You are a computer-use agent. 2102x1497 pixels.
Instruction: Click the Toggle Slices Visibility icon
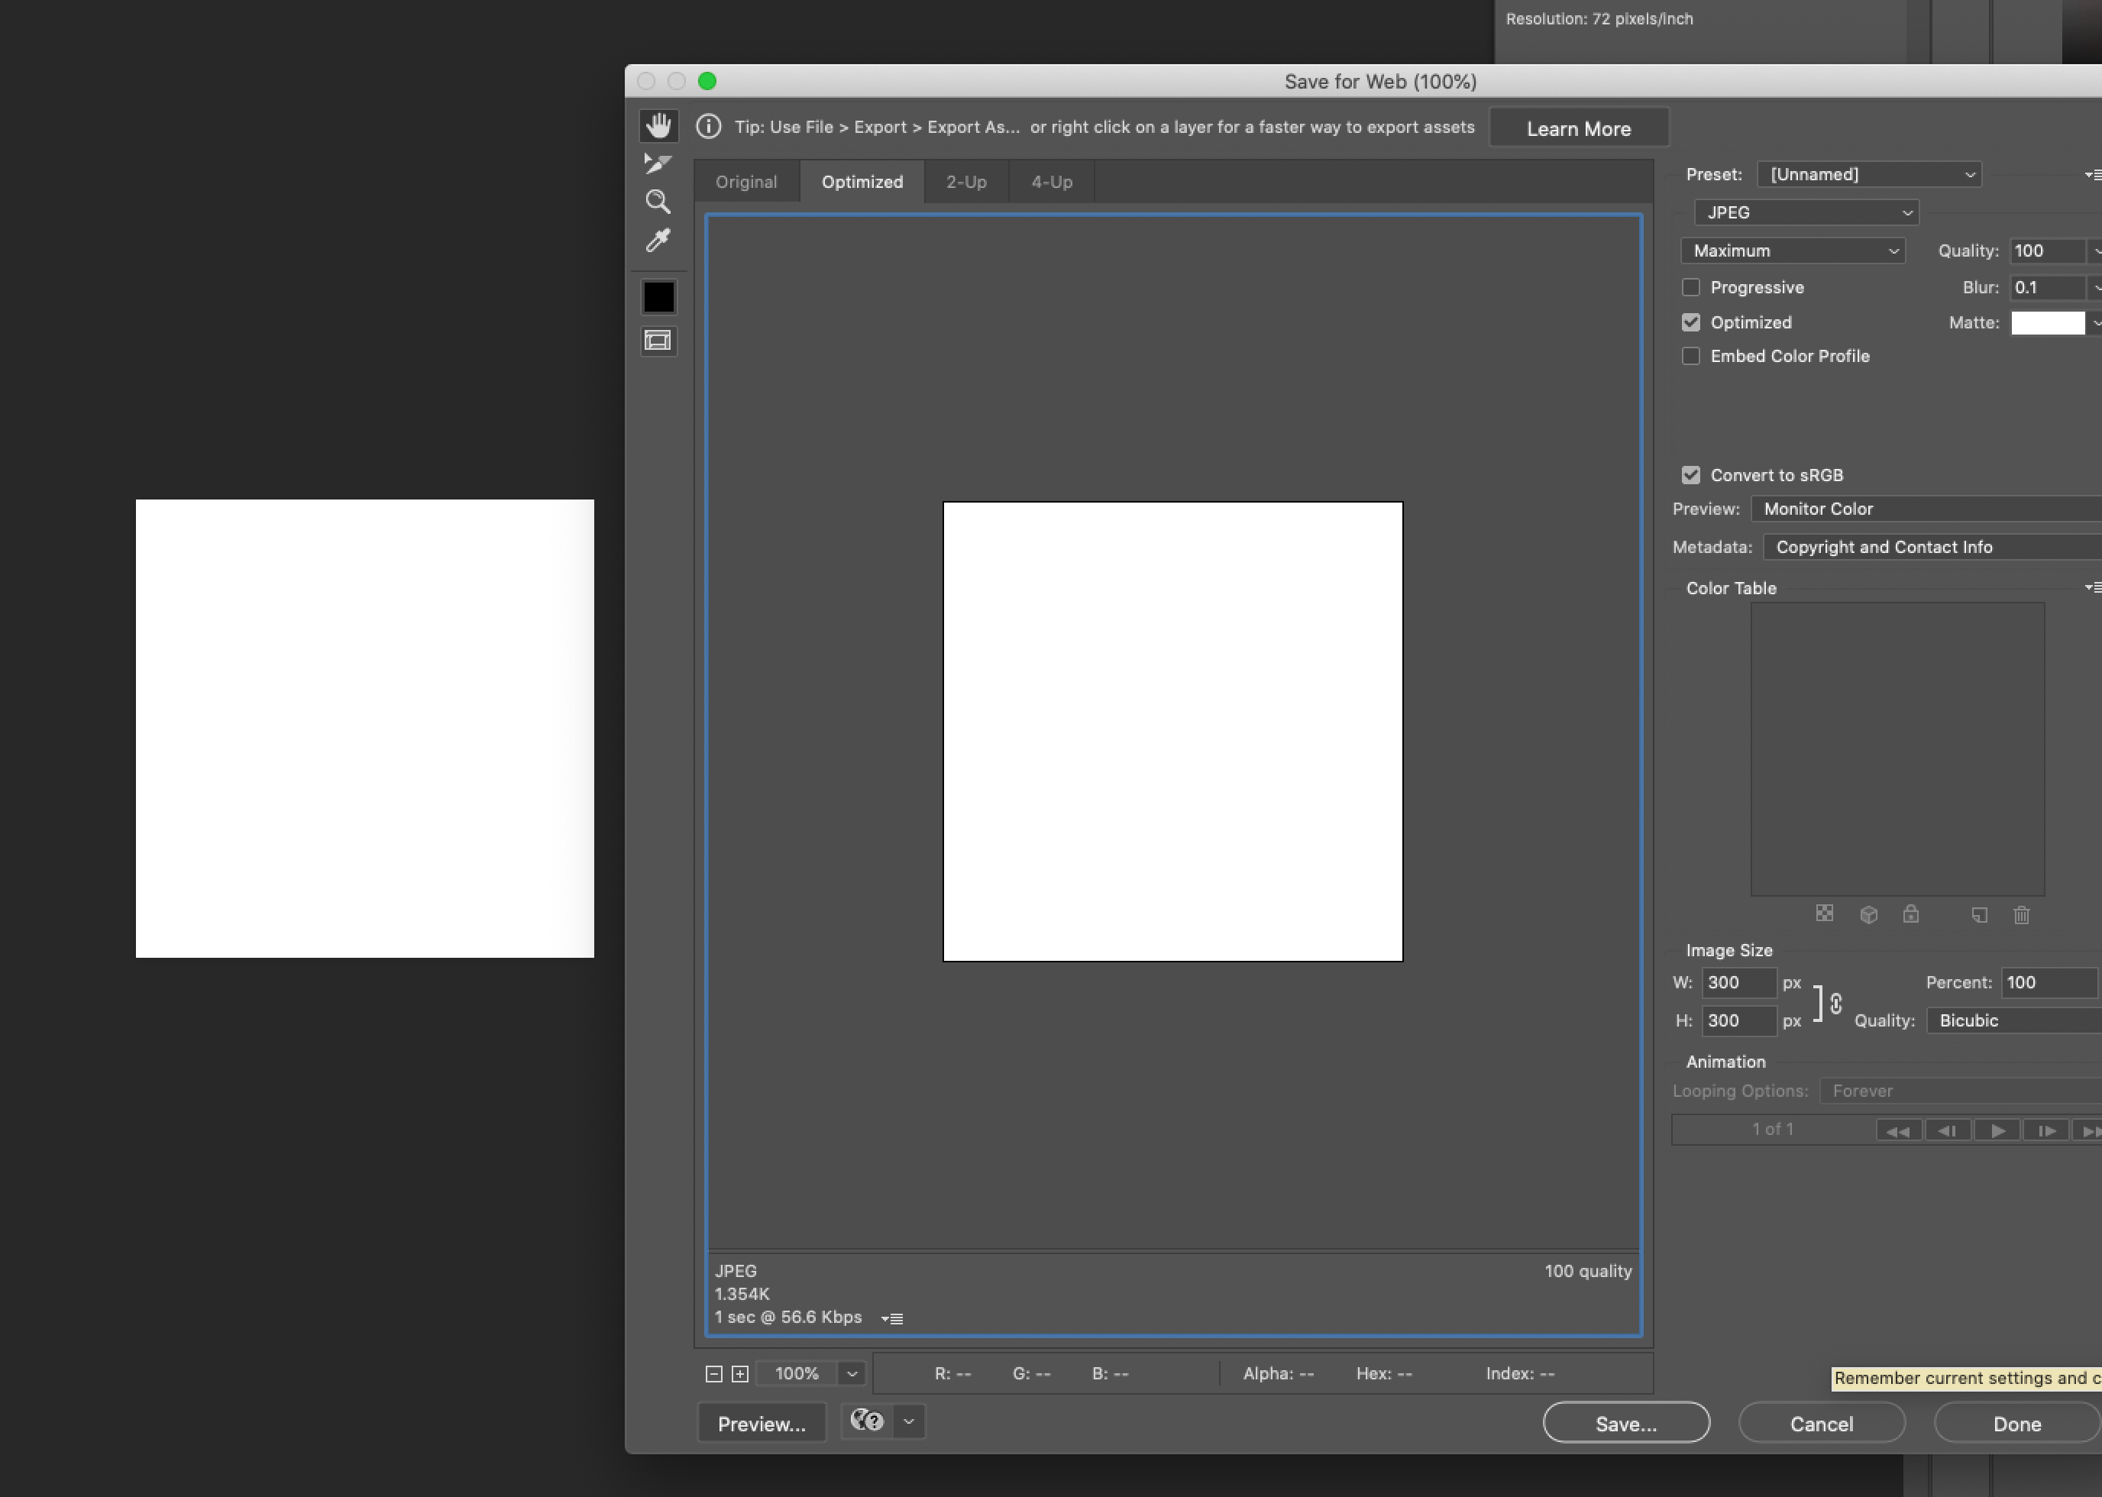coord(658,340)
